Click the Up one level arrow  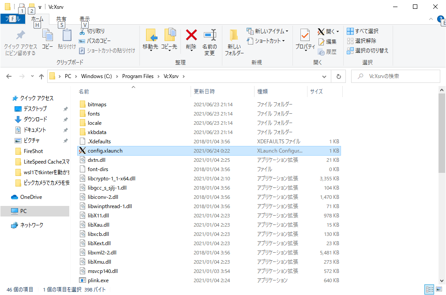tap(41, 76)
